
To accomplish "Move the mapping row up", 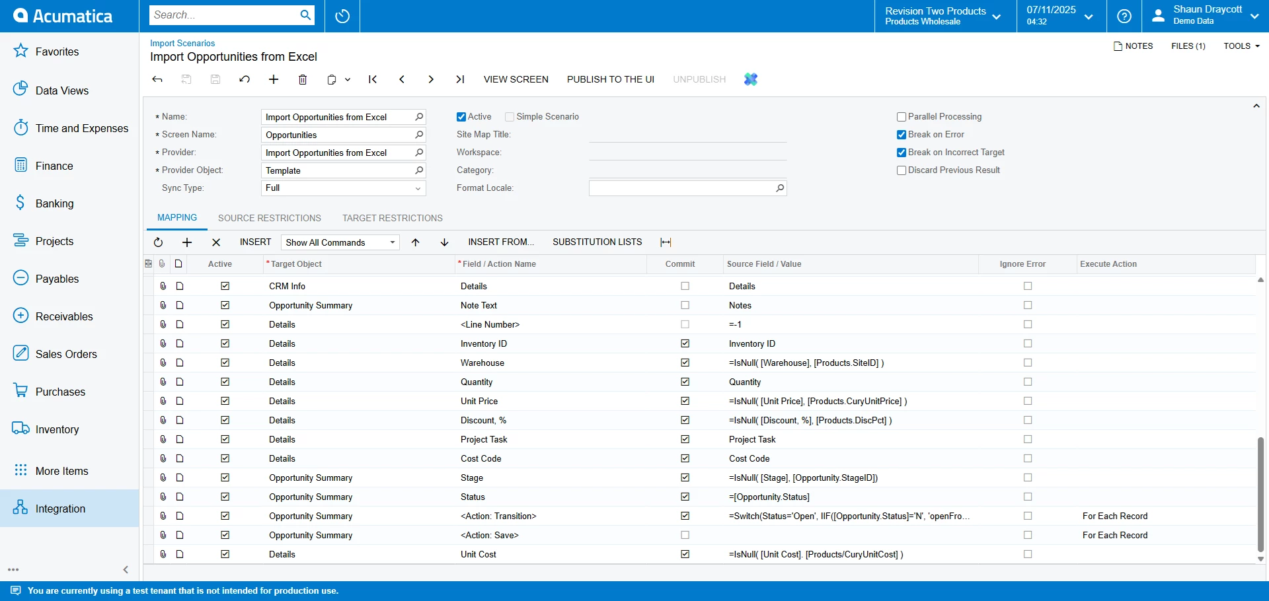I will pos(416,242).
